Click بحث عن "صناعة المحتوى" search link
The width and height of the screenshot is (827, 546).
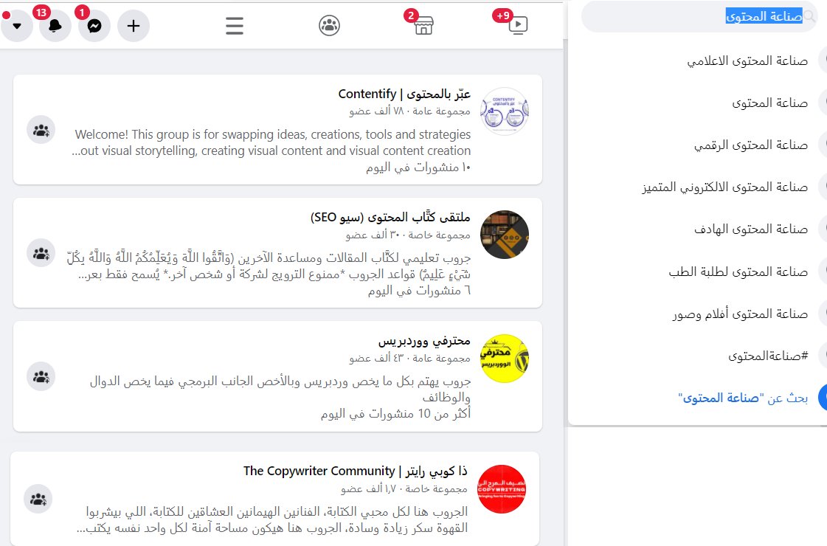pyautogui.click(x=743, y=398)
